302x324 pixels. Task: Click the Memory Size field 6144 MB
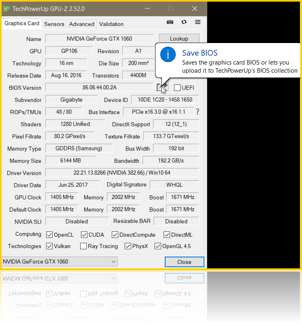(x=71, y=160)
